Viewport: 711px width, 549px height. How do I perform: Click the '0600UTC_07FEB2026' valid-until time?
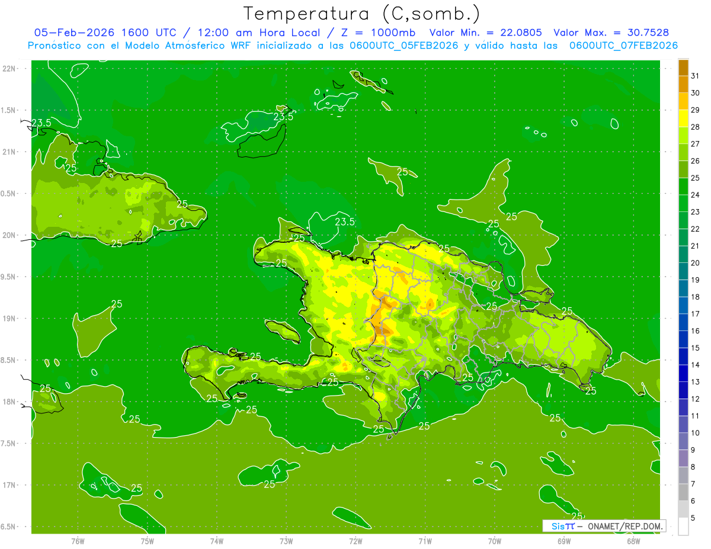tap(623, 46)
